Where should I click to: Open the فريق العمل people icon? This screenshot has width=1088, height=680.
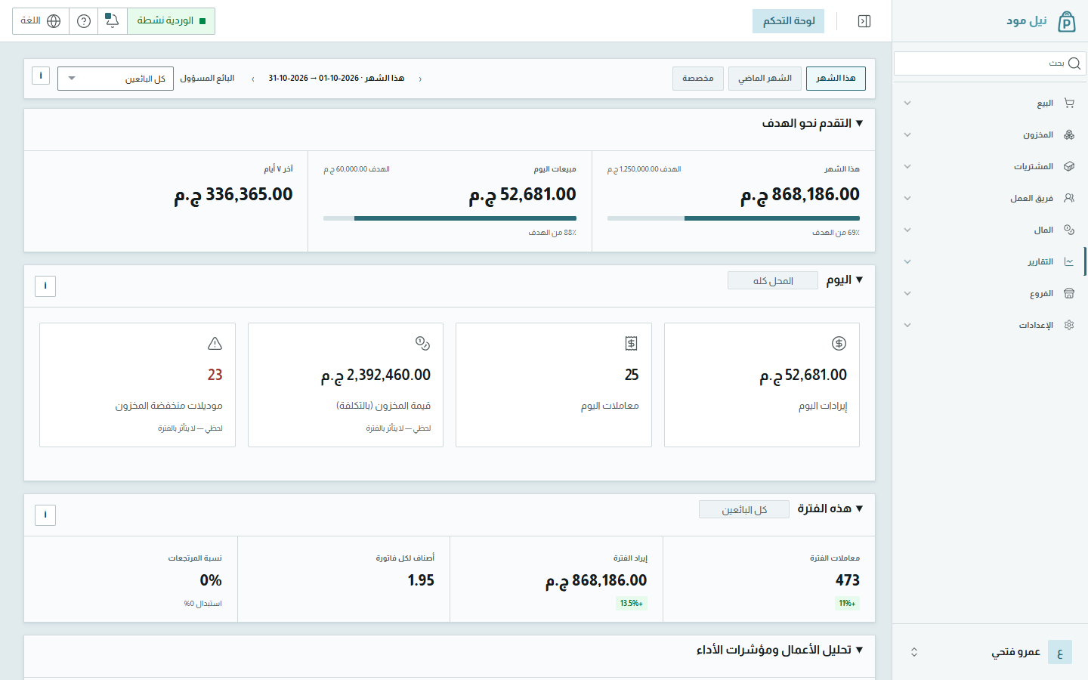pos(1069,198)
